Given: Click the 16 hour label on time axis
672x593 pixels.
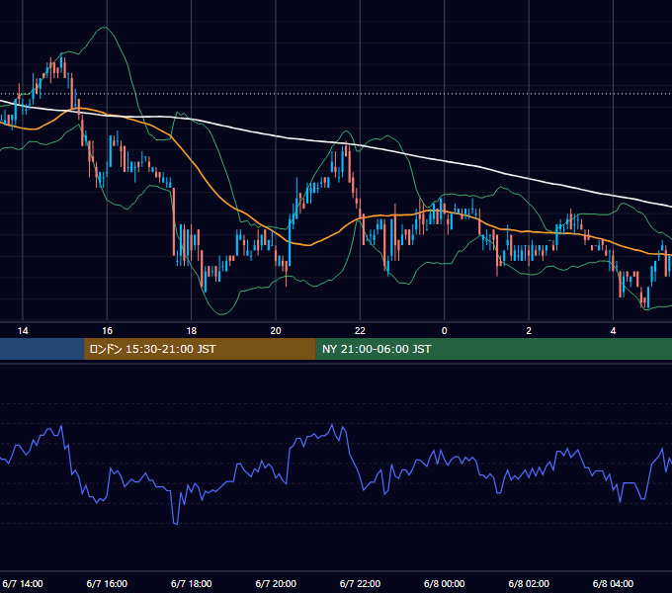Looking at the screenshot, I should 107,331.
